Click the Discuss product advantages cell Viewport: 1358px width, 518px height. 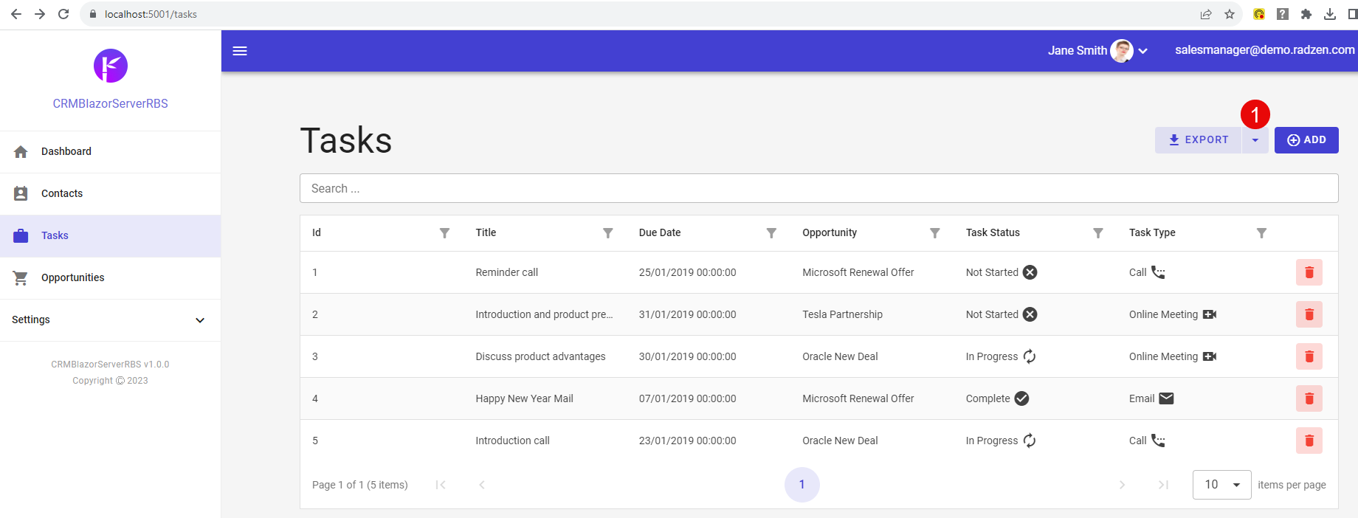coord(540,356)
